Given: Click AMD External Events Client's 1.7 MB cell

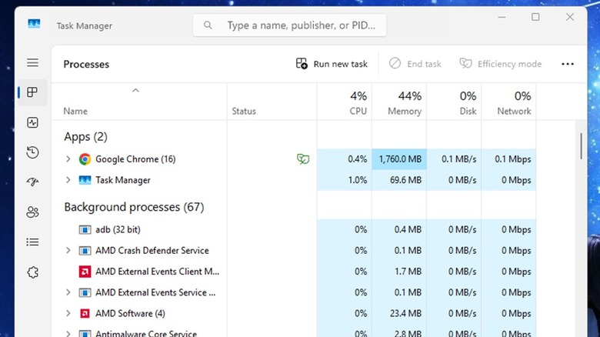Looking at the screenshot, I should 399,272.
